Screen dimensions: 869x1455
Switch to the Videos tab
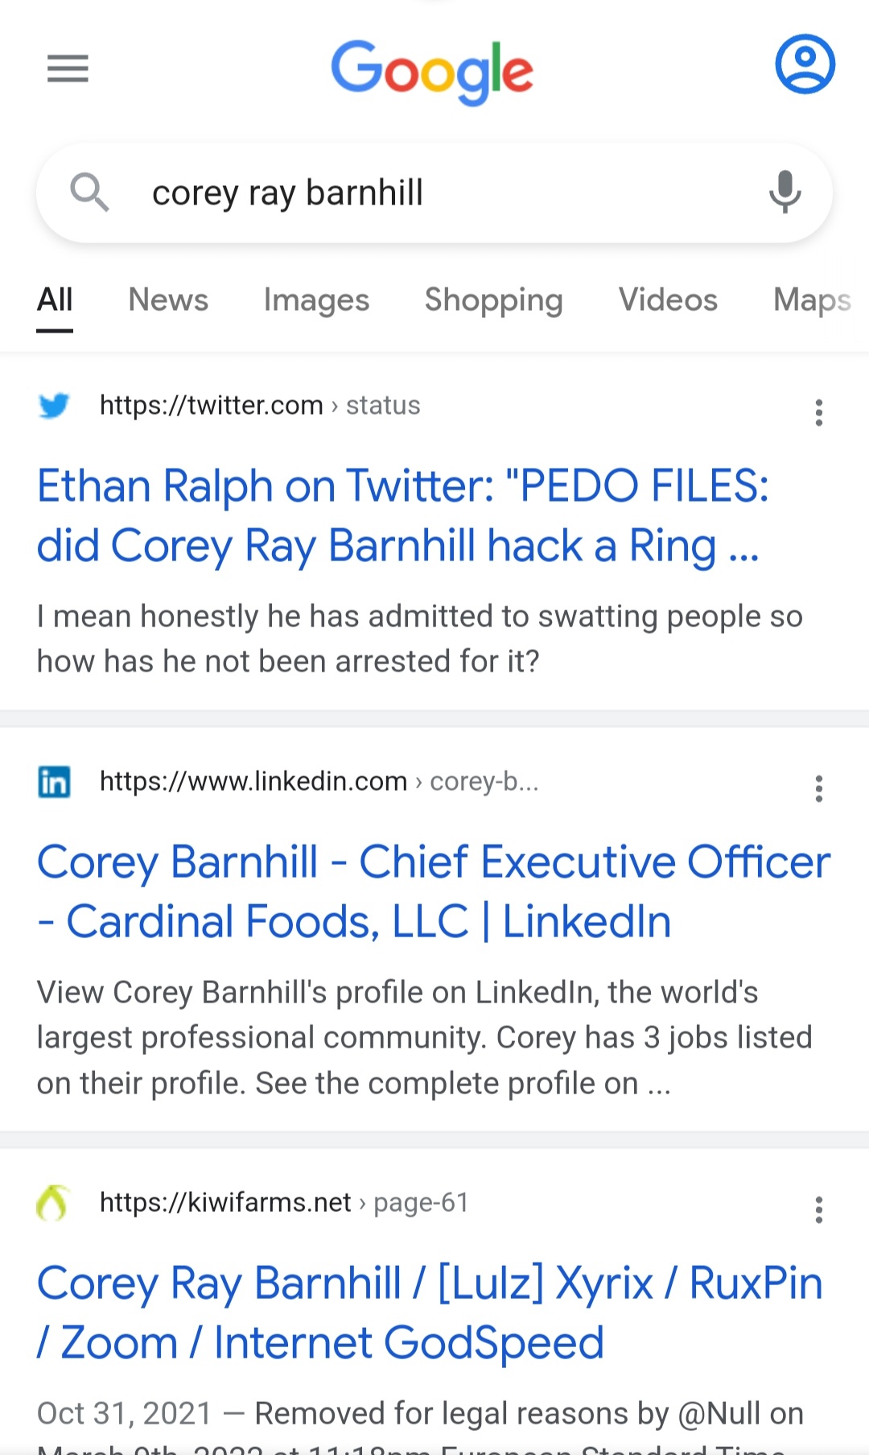[668, 300]
